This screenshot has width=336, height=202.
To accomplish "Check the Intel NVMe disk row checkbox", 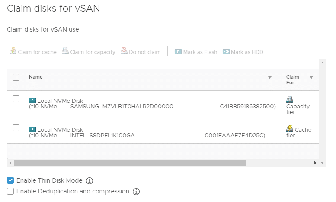I will click(16, 128).
